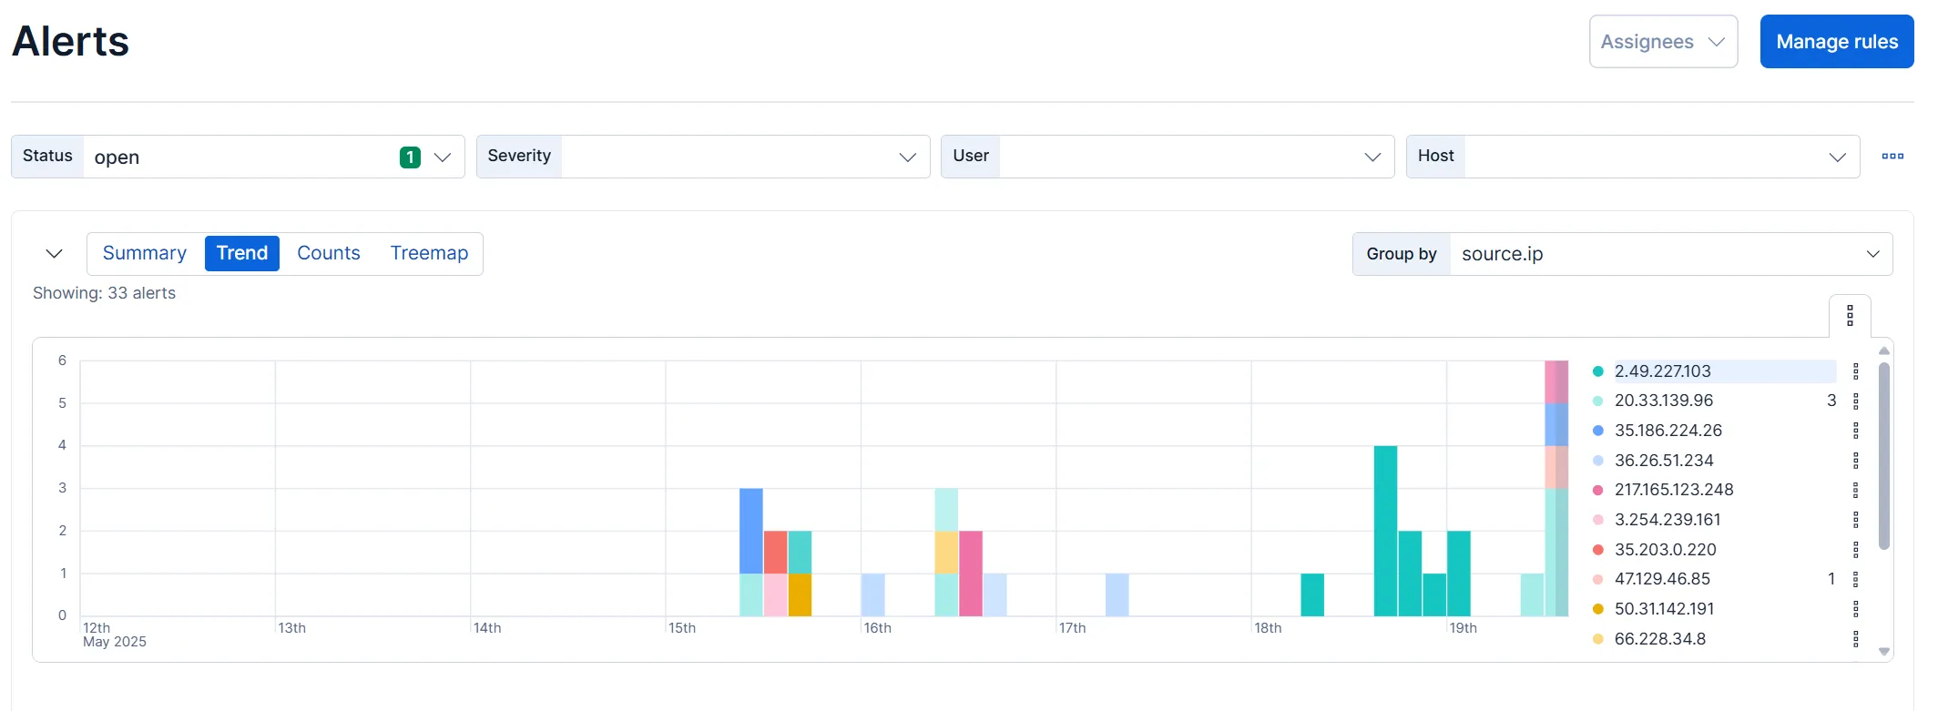Switch to the Counts tab
The width and height of the screenshot is (1938, 711).
[x=329, y=253]
